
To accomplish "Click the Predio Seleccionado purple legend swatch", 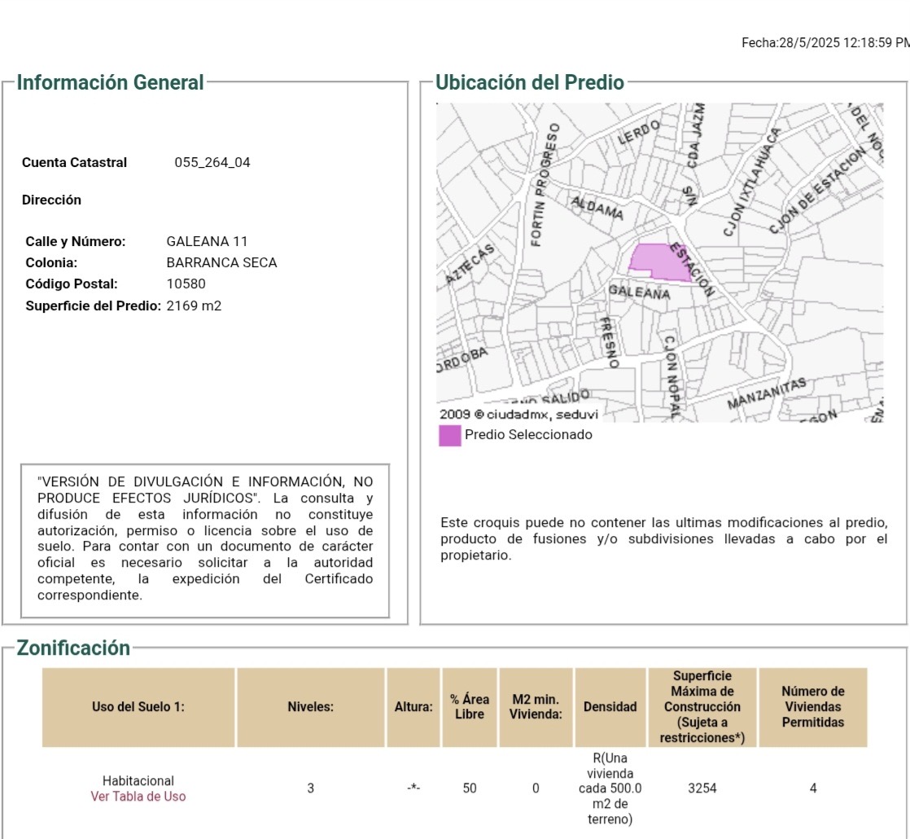I will 449,436.
